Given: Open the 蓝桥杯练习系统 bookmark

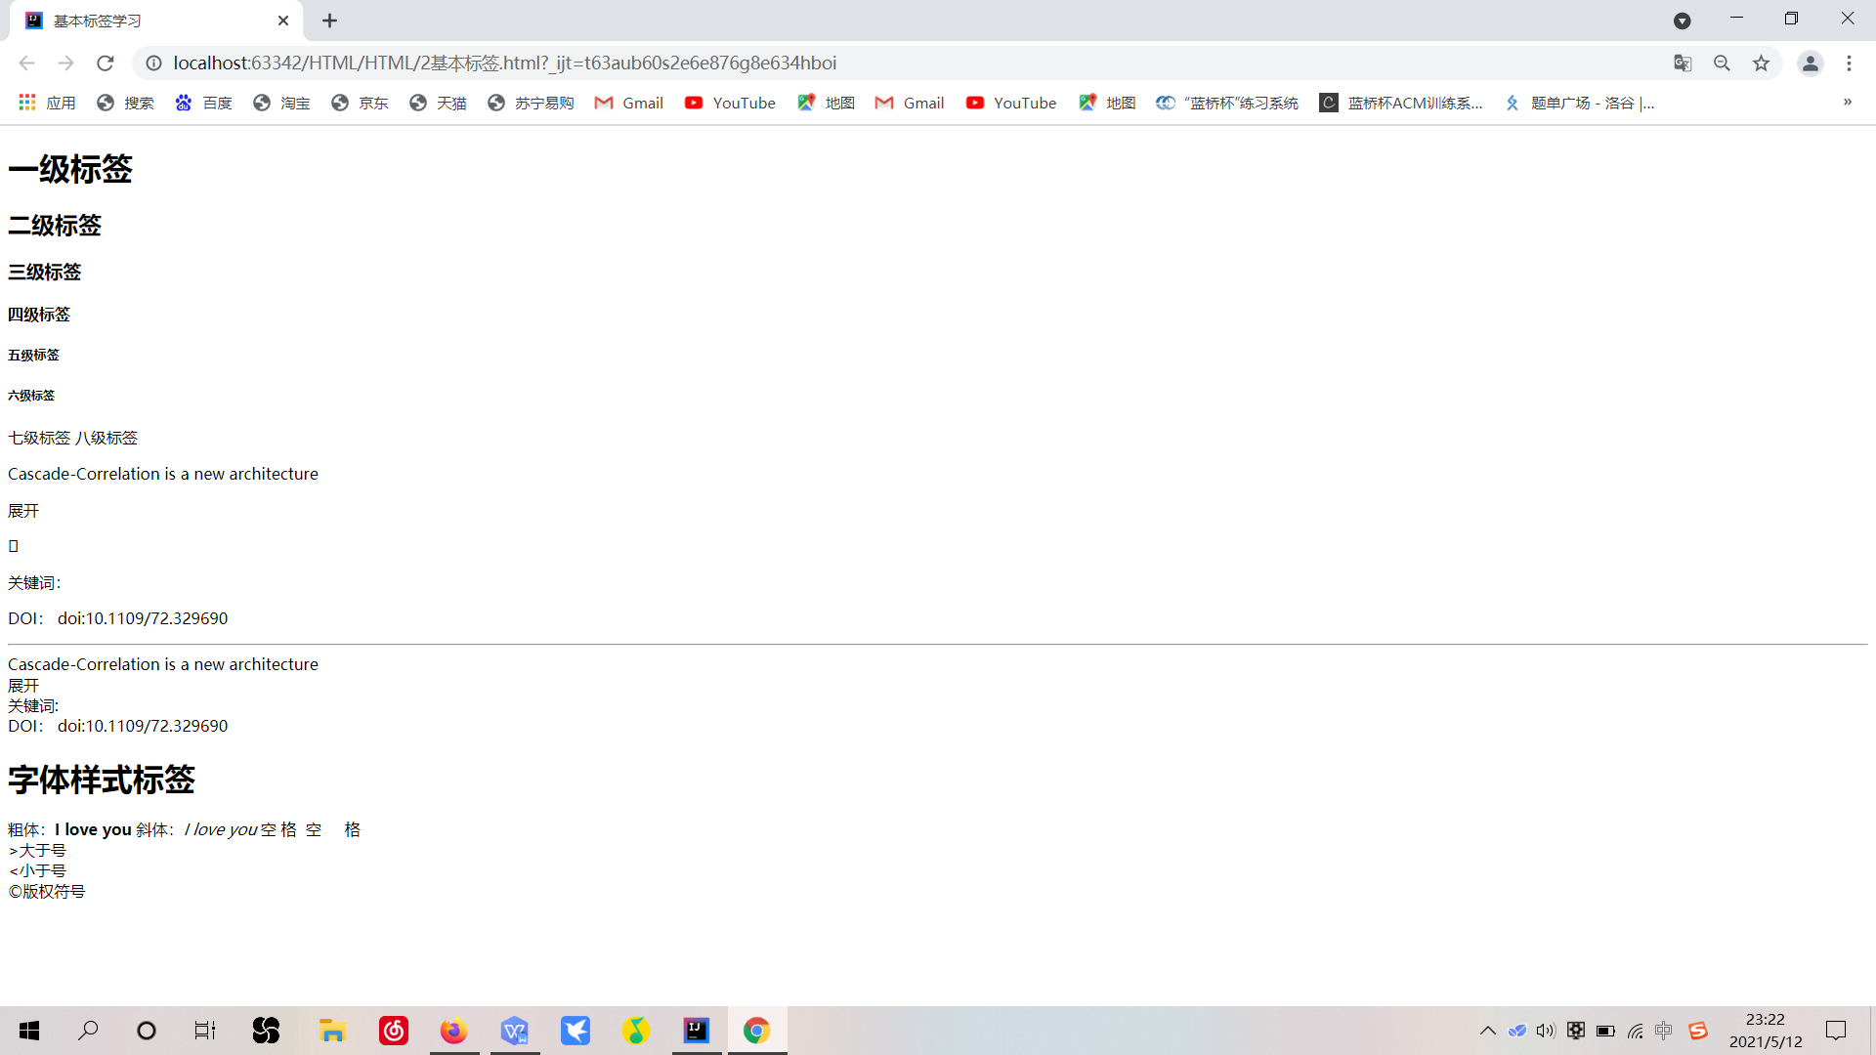Looking at the screenshot, I should click(x=1227, y=103).
